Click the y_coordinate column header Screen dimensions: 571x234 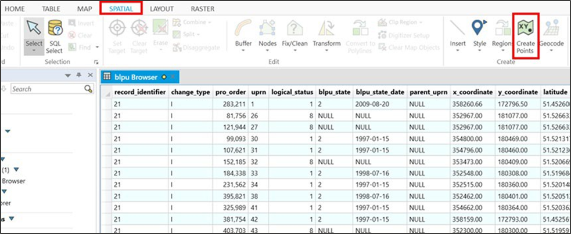tap(518, 92)
